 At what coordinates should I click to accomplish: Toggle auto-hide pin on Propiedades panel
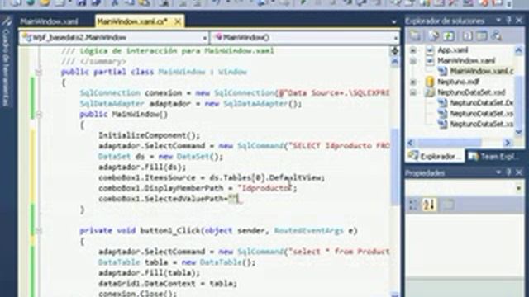pyautogui.click(x=509, y=172)
